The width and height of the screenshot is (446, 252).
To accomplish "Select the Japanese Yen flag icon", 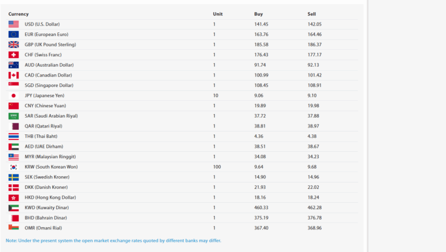I will (x=13, y=96).
